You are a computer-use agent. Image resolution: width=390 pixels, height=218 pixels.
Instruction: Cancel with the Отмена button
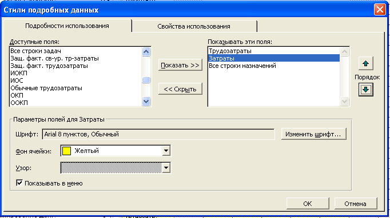point(356,204)
